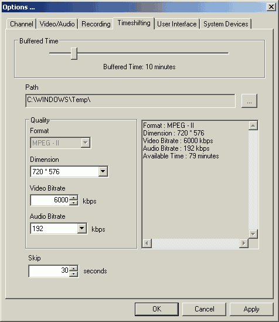
Task: Click info box scroll left arrow
Action: 147,243
